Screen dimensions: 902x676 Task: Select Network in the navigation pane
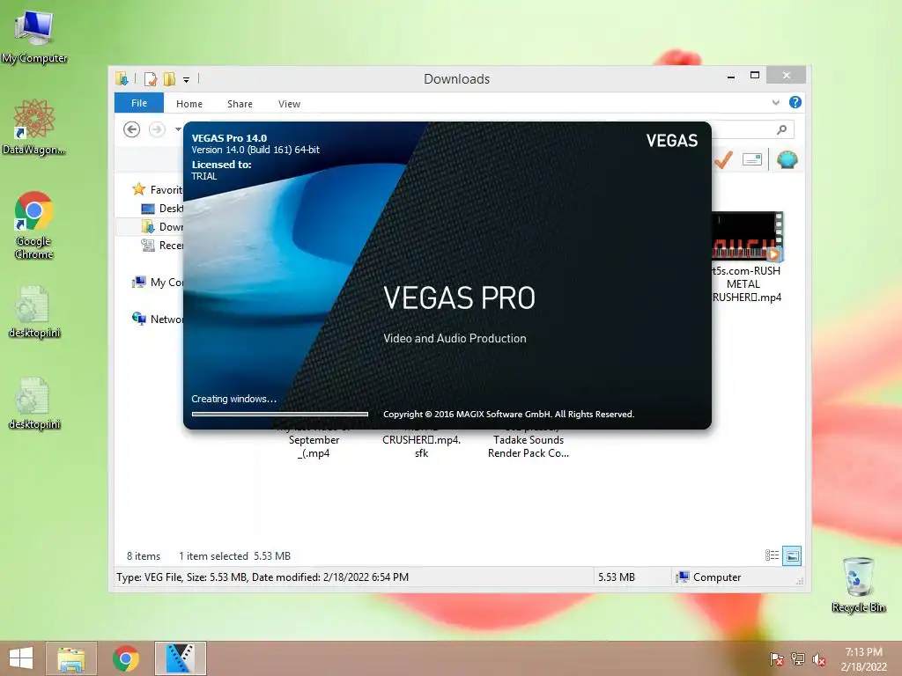point(157,319)
